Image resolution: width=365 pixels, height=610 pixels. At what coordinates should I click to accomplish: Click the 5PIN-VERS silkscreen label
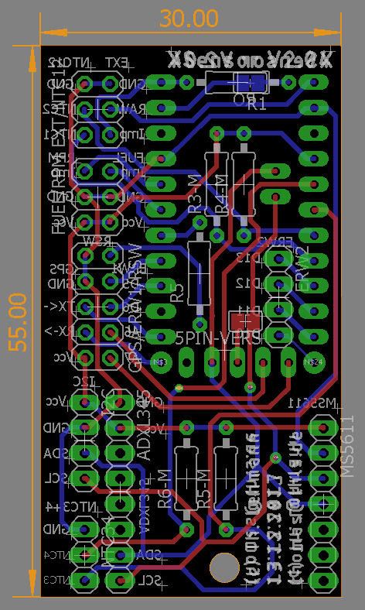[x=217, y=339]
